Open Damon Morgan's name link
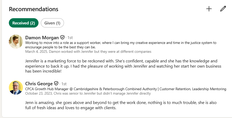Viewport: 232px width, 118px height. tap(42, 38)
